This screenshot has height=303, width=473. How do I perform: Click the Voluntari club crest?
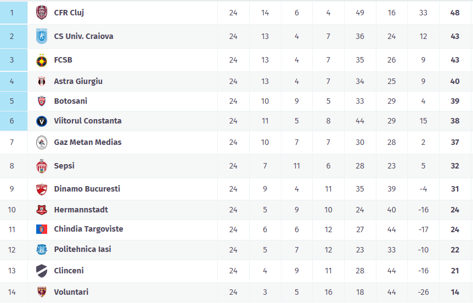coord(42,292)
